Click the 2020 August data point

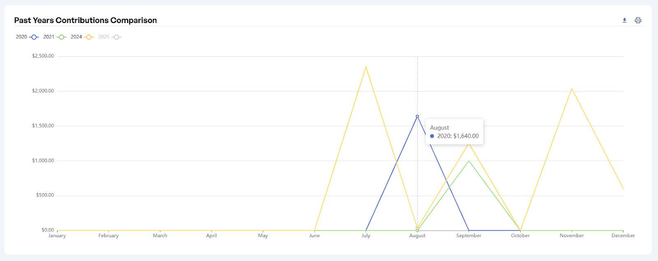tap(417, 116)
